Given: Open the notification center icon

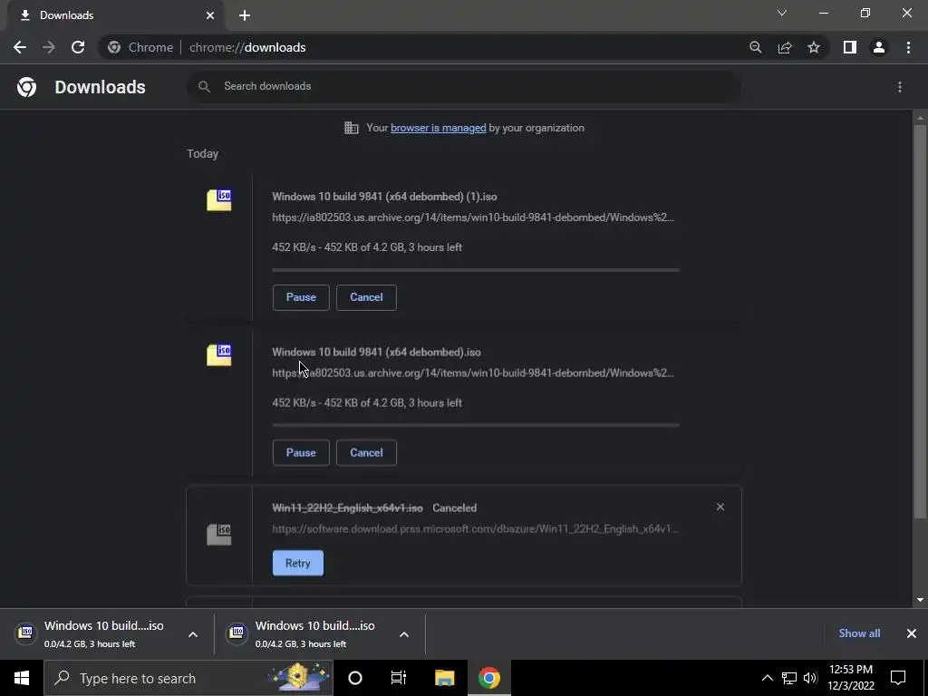Looking at the screenshot, I should [898, 678].
